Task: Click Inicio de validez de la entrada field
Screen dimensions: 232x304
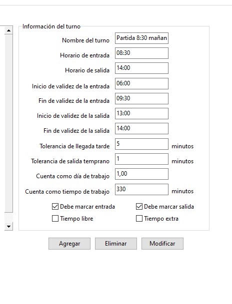Action: click(141, 83)
